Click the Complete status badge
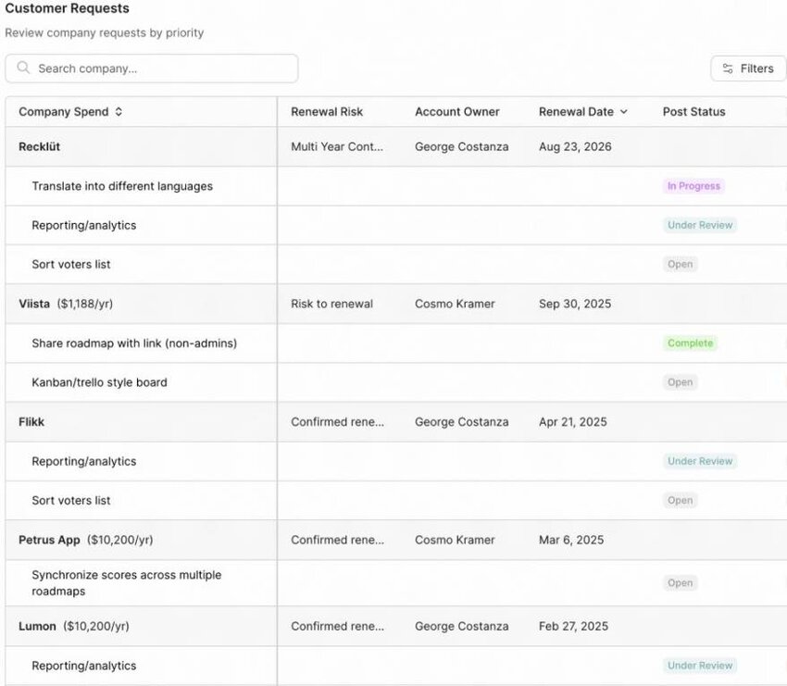Image resolution: width=787 pixels, height=686 pixels. pyautogui.click(x=691, y=343)
